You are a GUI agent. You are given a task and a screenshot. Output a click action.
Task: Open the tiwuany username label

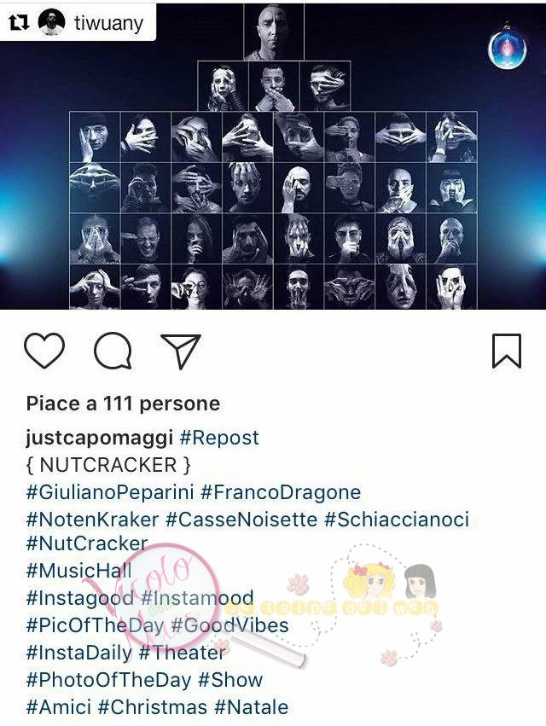109,23
